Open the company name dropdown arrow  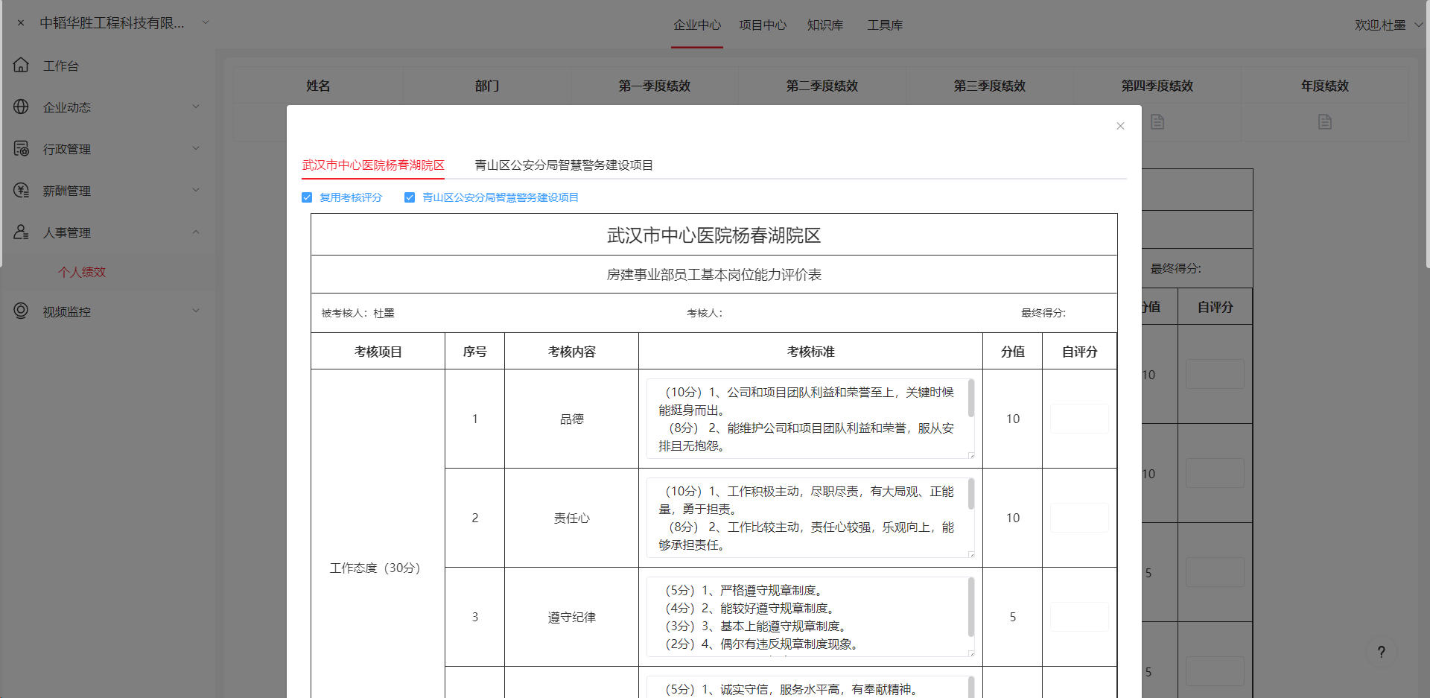206,22
